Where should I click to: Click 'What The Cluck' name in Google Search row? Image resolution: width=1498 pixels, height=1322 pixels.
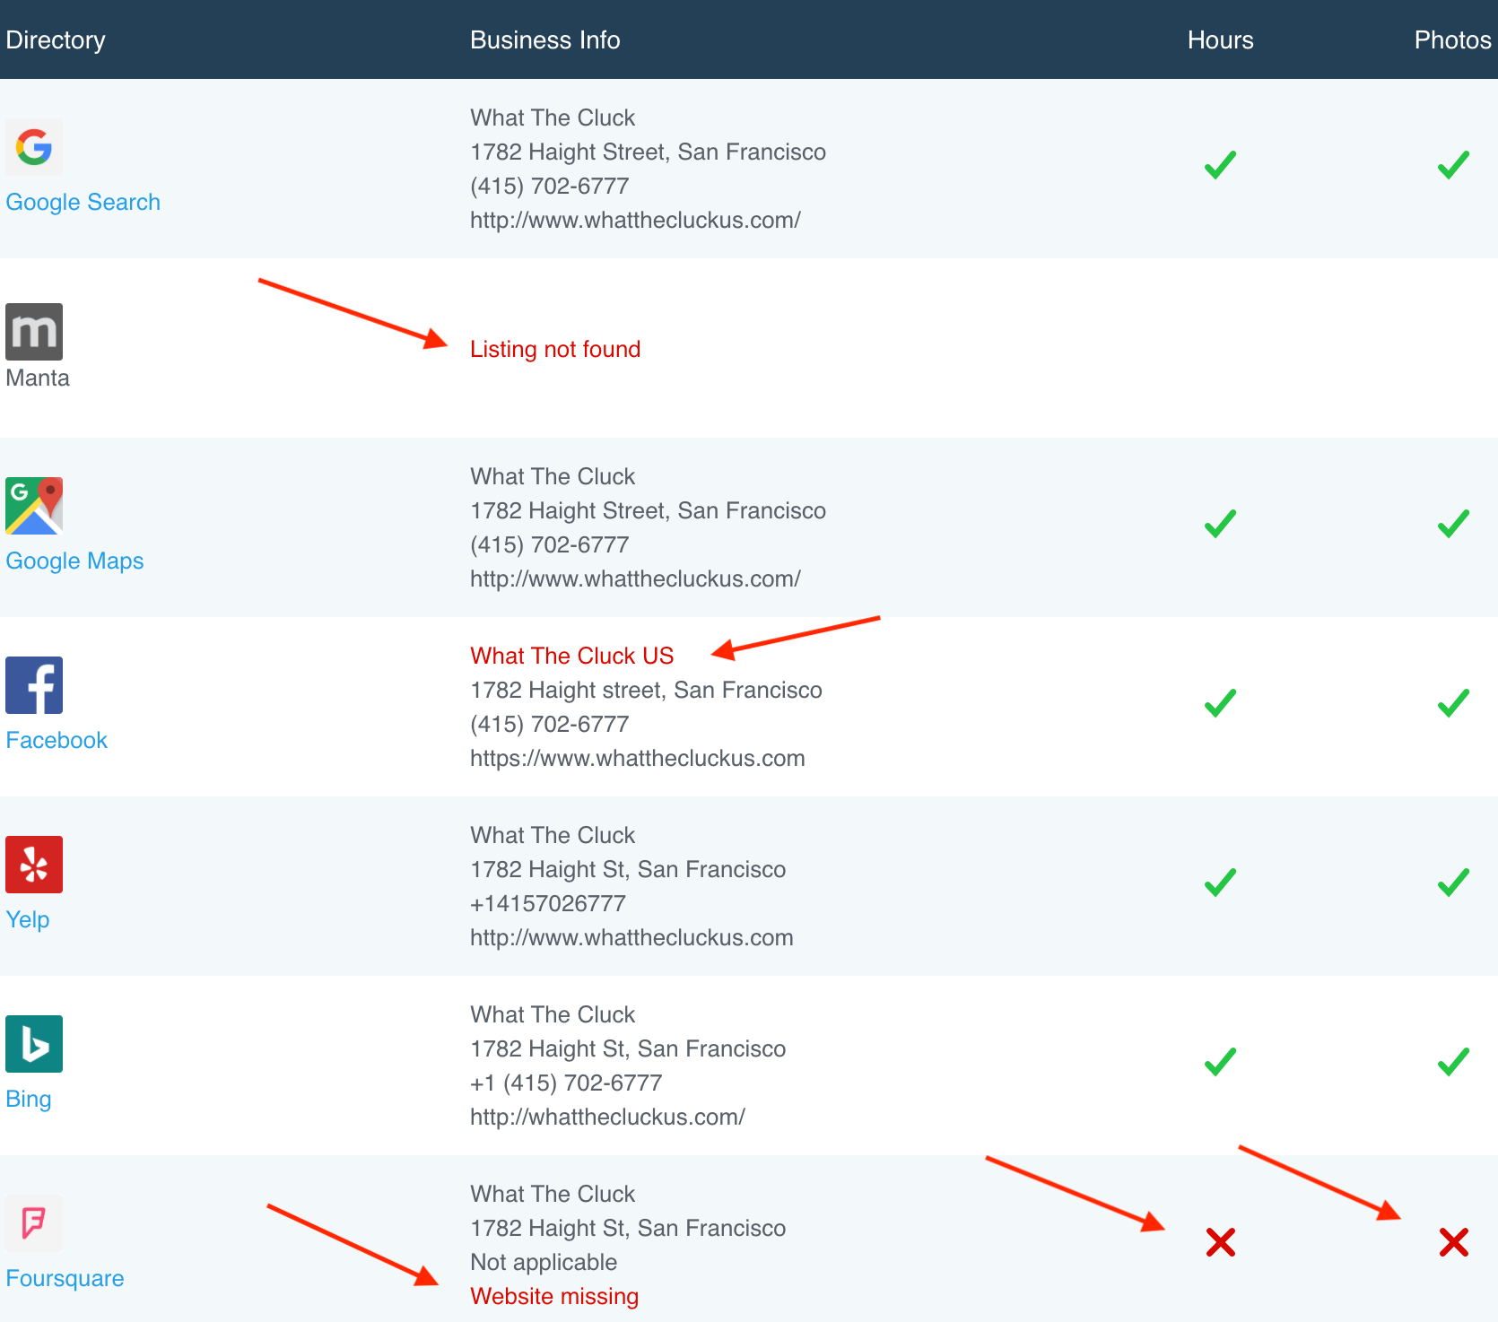coord(553,117)
